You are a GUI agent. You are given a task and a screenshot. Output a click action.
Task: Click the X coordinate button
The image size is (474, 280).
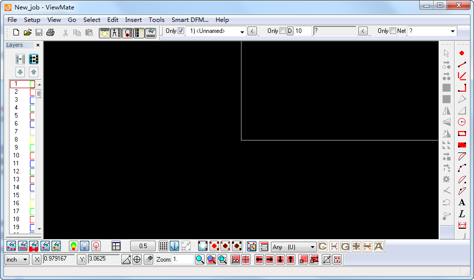tap(37, 260)
